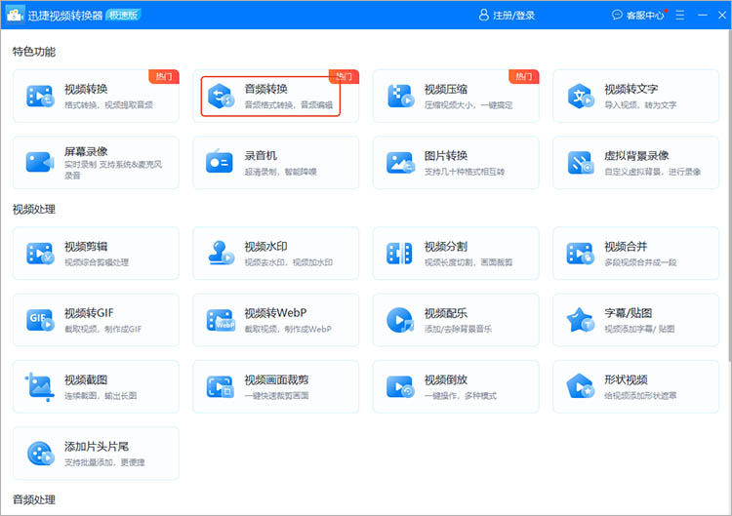The height and width of the screenshot is (516, 732).
Task: Open the 视频截图 screenshot icon
Action: pos(39,387)
